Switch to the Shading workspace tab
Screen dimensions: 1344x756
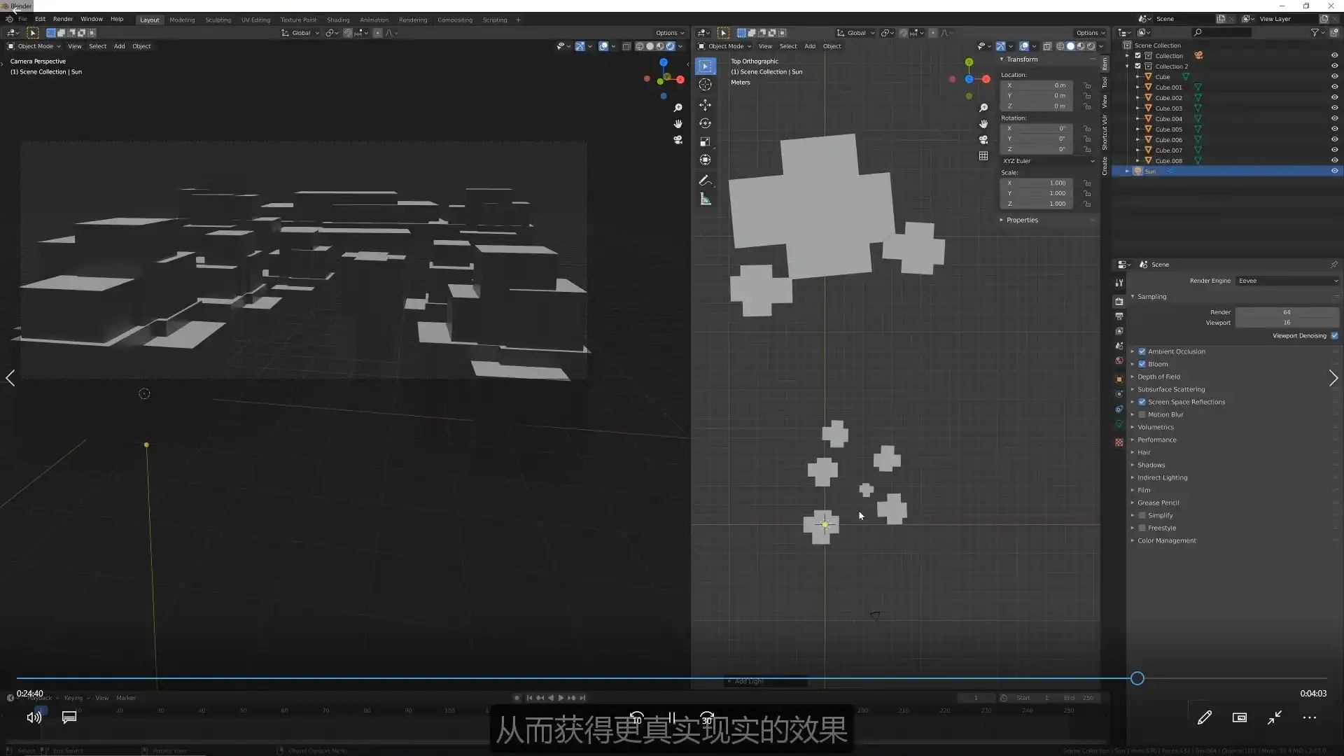tap(338, 19)
